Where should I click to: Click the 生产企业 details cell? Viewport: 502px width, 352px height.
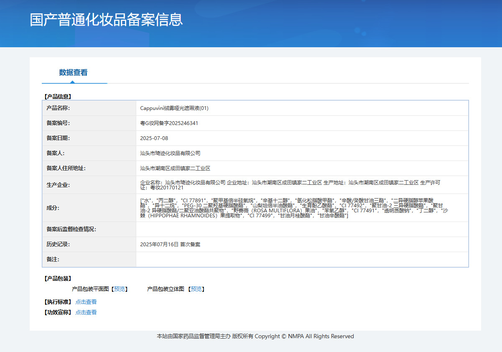coord(302,185)
